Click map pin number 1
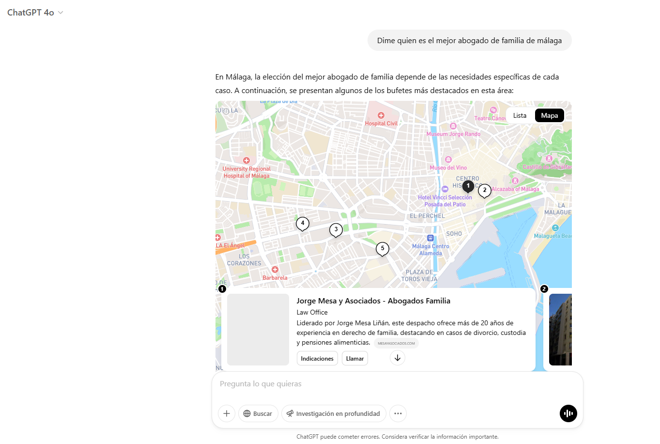The width and height of the screenshot is (660, 444). coord(468,186)
